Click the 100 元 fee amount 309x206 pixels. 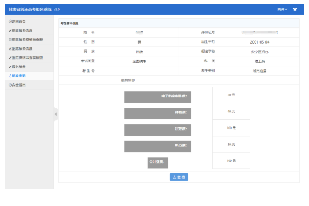231,128
